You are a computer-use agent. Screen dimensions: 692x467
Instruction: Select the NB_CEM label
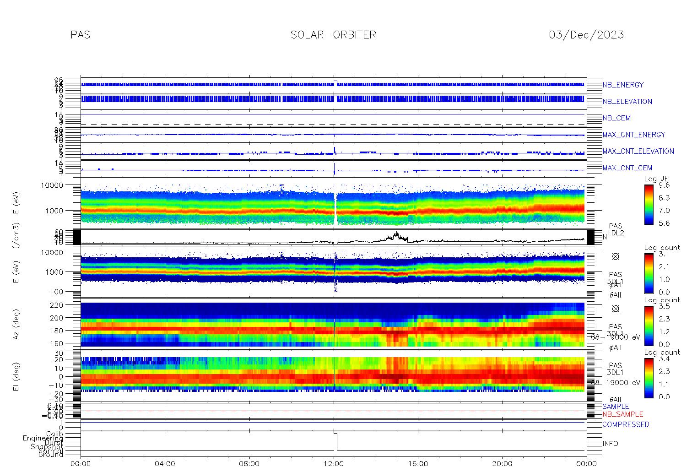click(x=616, y=118)
